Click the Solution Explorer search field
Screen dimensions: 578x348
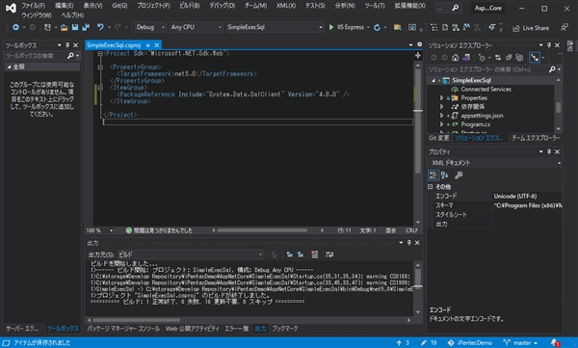[x=487, y=69]
